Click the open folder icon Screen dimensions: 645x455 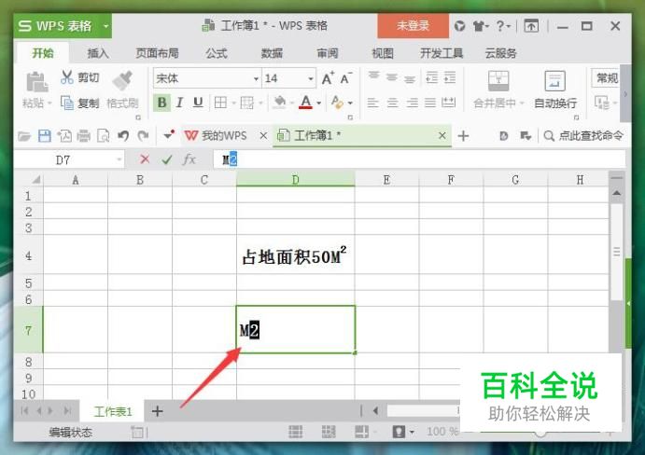click(x=24, y=135)
